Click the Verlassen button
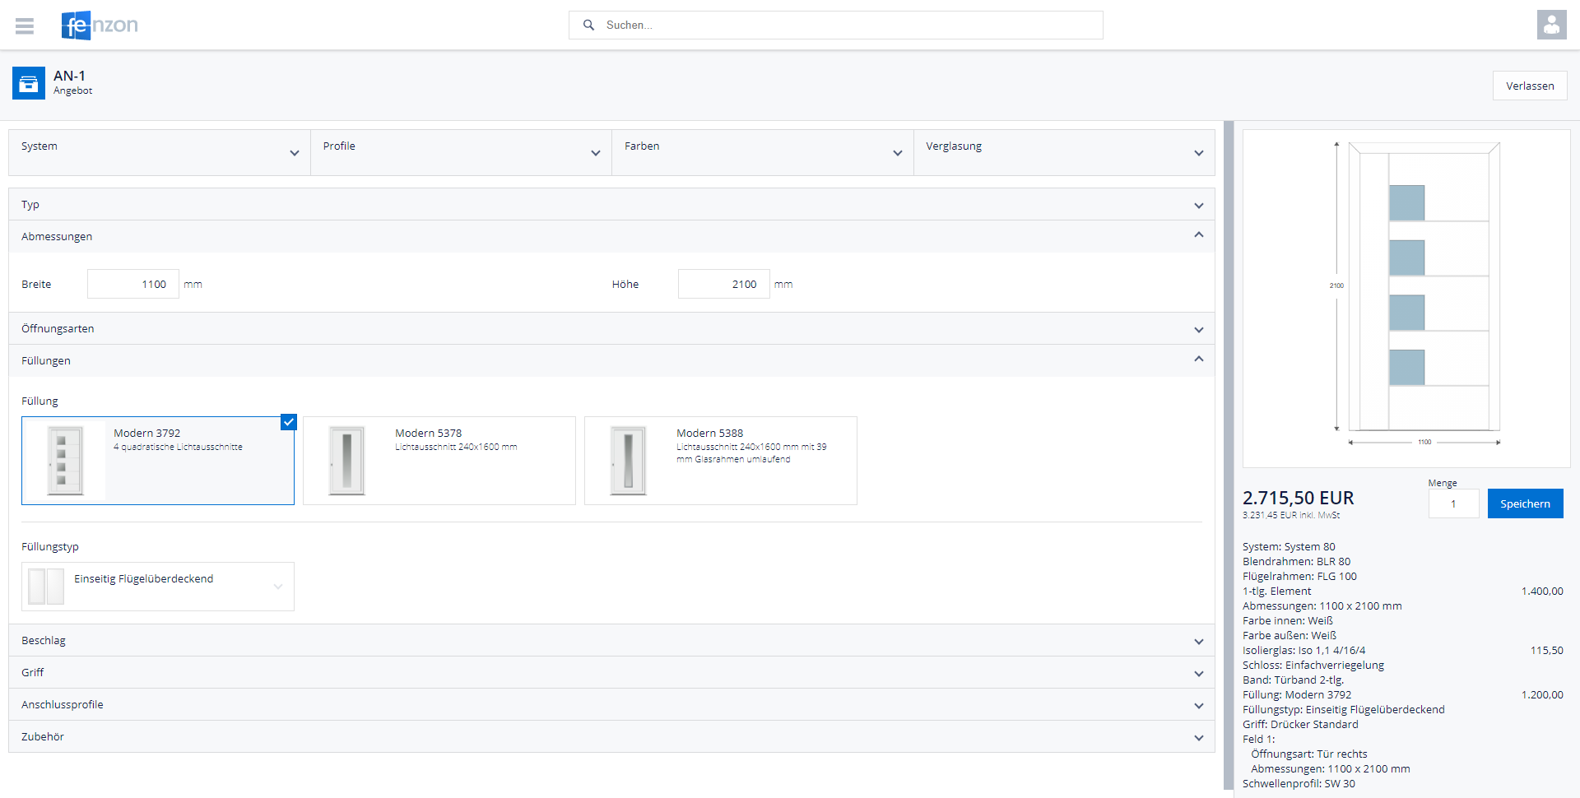The width and height of the screenshot is (1580, 798). (x=1529, y=86)
